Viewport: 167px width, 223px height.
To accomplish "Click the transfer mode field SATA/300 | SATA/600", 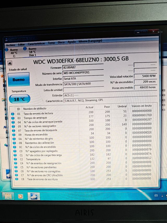I will click(x=83, y=84).
